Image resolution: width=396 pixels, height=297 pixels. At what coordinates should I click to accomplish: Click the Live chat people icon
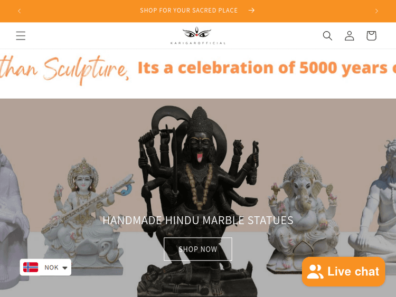pos(315,272)
